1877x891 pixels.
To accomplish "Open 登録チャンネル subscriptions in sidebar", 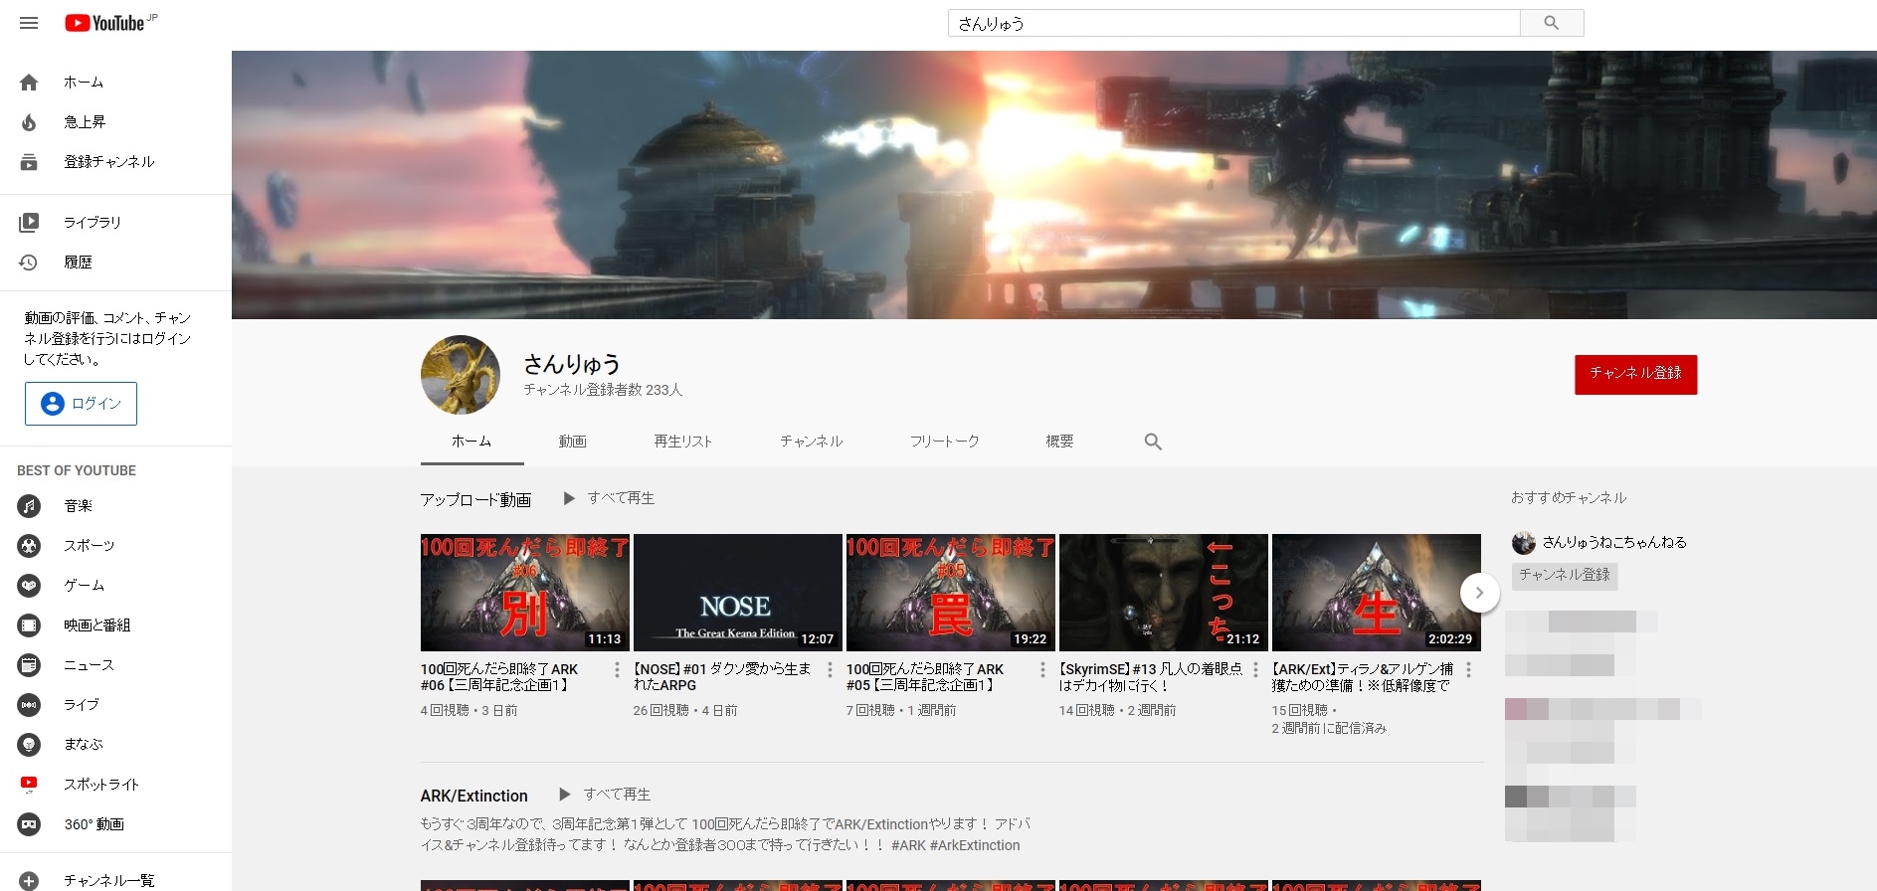I will [115, 162].
